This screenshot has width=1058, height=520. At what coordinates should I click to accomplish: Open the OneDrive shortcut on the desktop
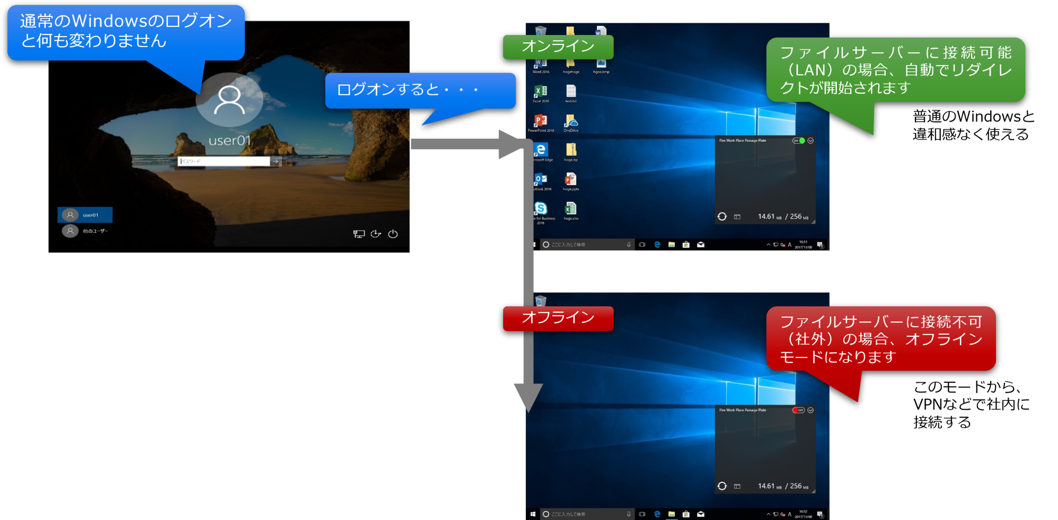point(571,121)
